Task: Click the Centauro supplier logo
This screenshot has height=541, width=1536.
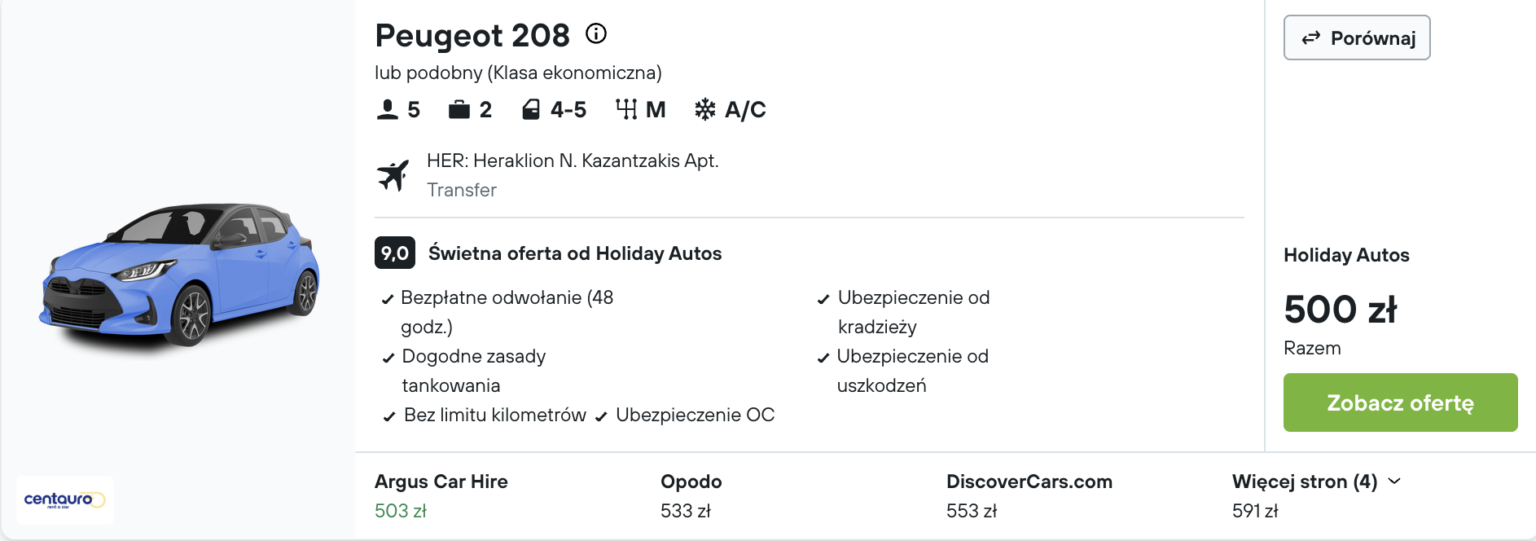Action: [64, 499]
